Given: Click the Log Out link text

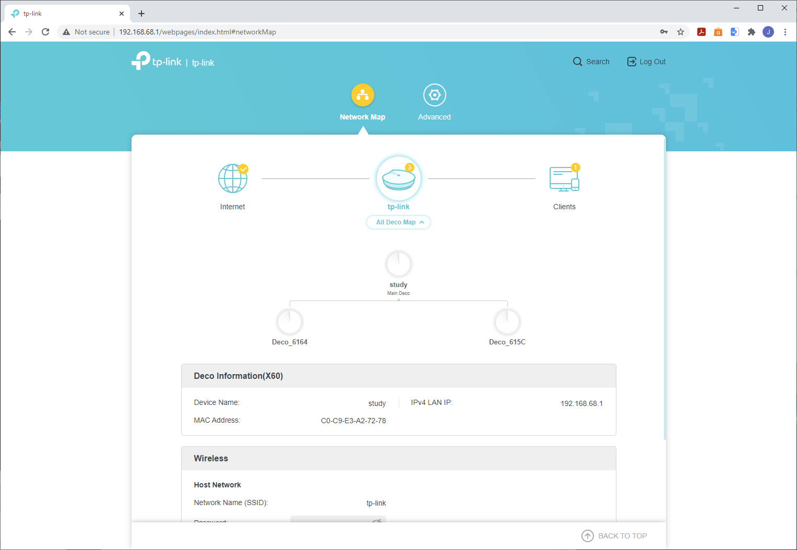Looking at the screenshot, I should click(653, 62).
